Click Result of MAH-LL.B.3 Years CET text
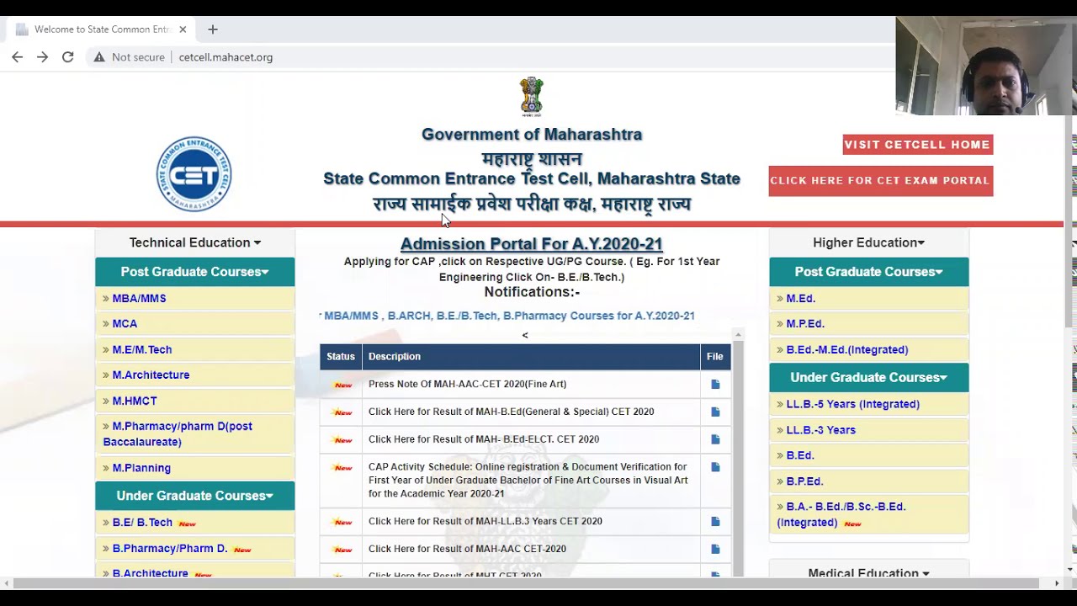The height and width of the screenshot is (606, 1077). 485,522
